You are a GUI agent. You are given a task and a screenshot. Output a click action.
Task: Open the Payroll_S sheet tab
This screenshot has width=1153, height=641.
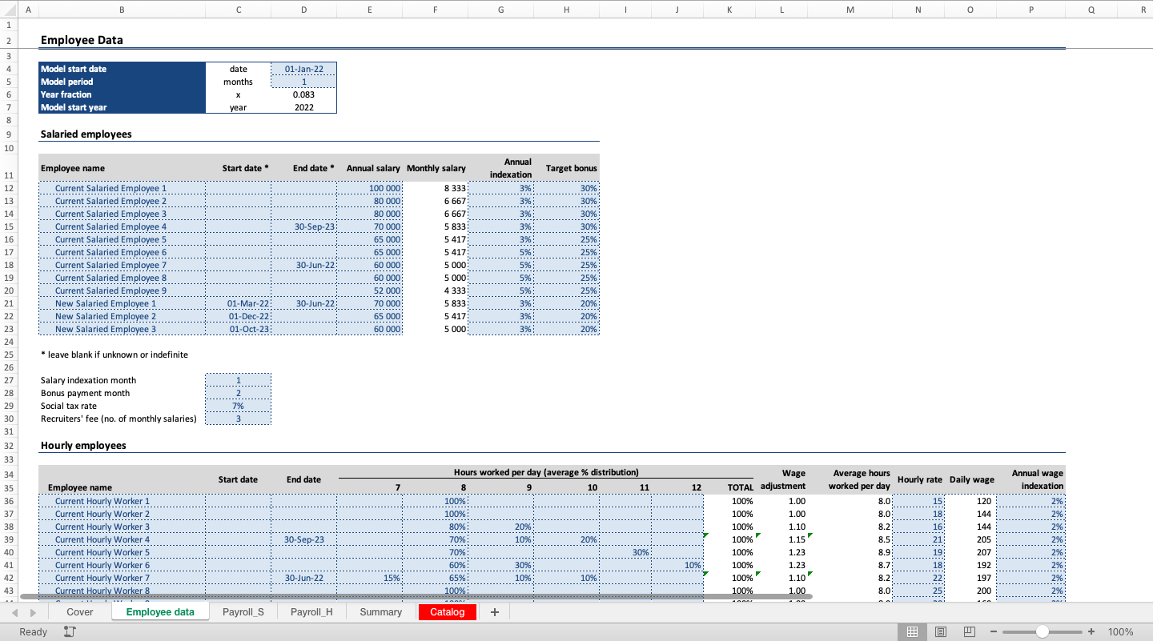tap(243, 612)
